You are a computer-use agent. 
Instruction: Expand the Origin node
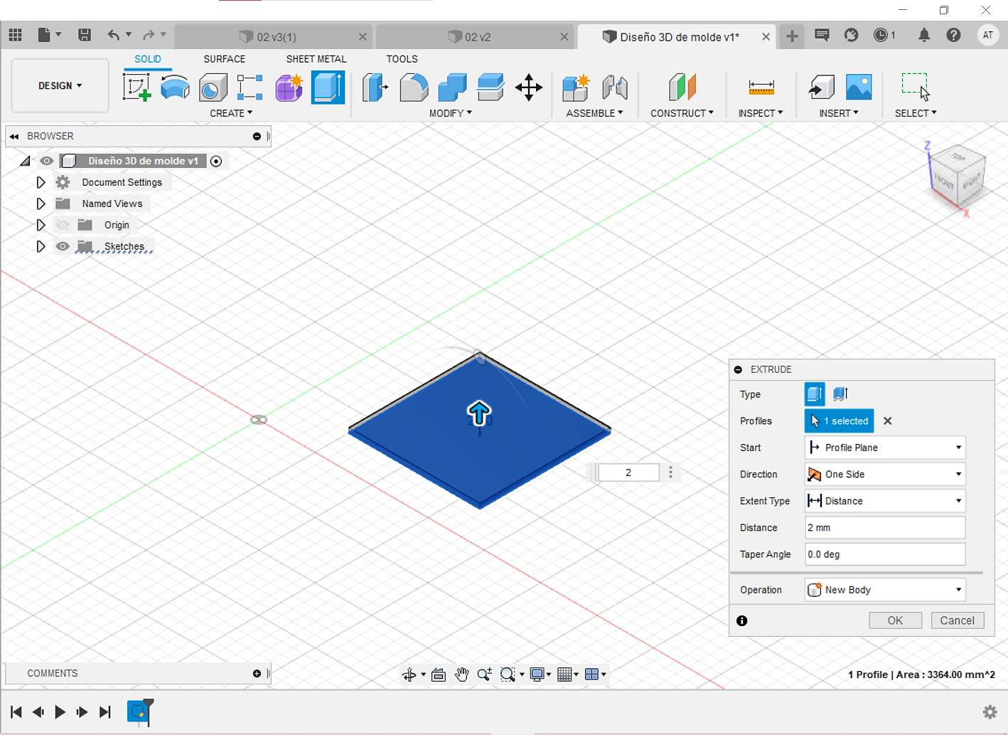[41, 225]
